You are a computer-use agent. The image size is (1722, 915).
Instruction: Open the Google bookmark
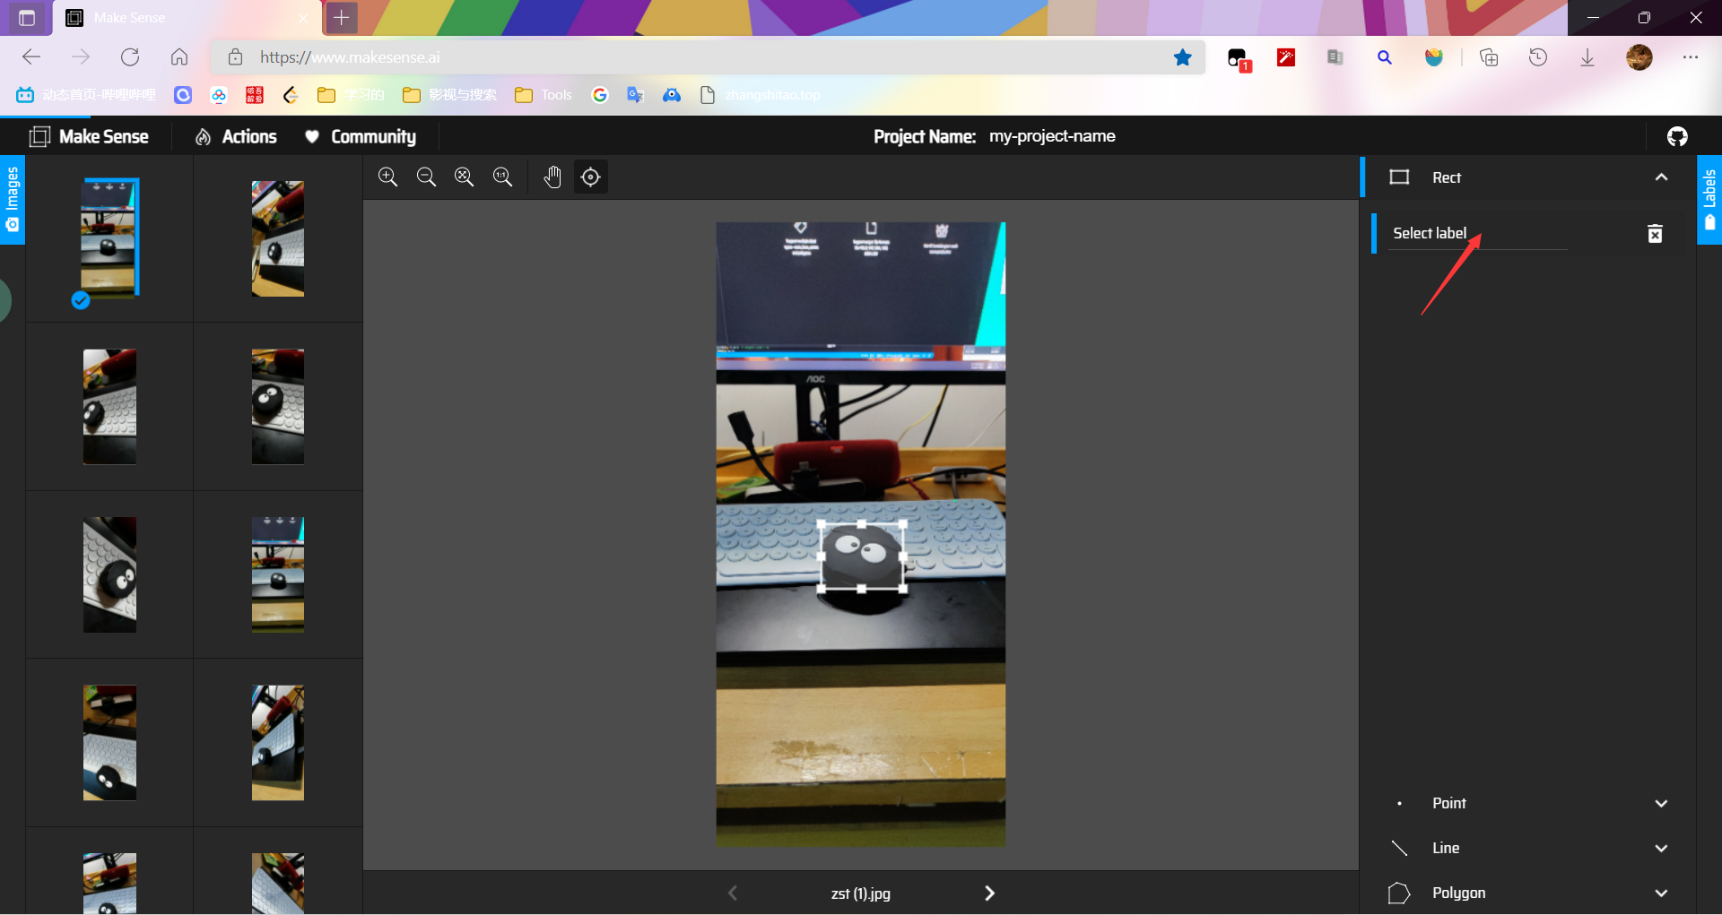(x=600, y=95)
